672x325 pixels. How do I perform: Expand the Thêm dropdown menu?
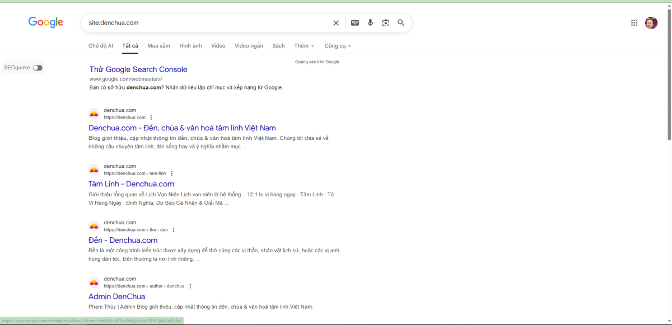tap(304, 46)
